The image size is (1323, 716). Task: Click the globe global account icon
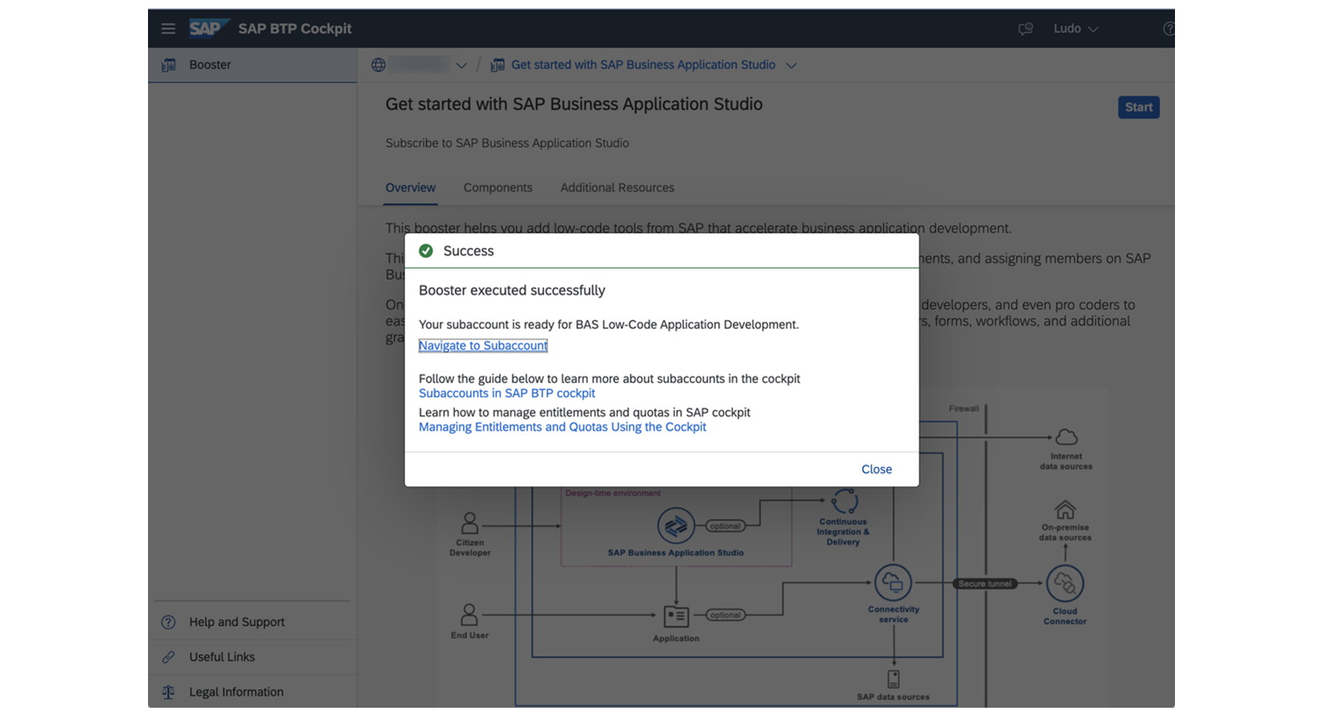[379, 65]
